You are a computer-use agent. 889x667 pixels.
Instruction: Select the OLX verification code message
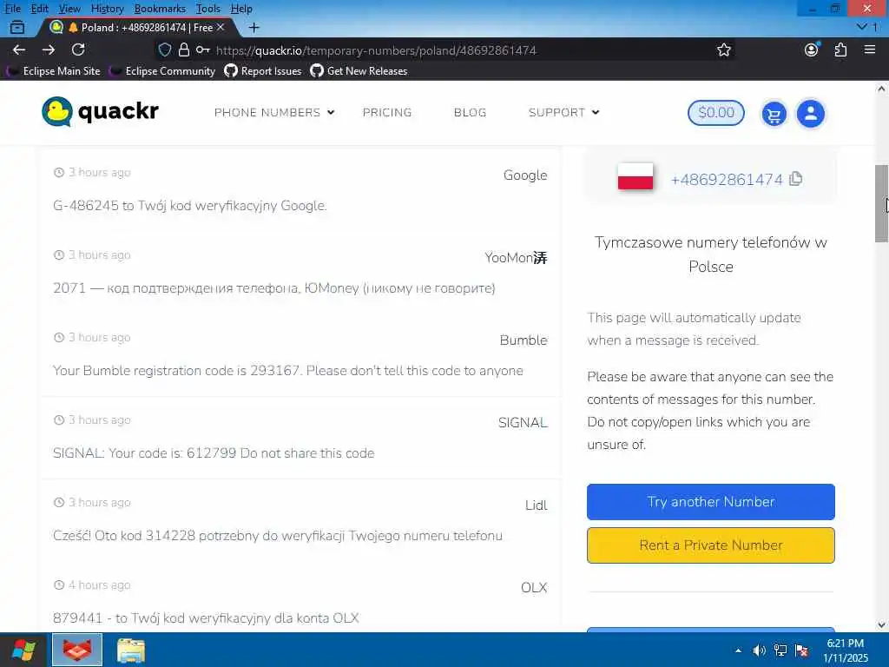pyautogui.click(x=206, y=617)
